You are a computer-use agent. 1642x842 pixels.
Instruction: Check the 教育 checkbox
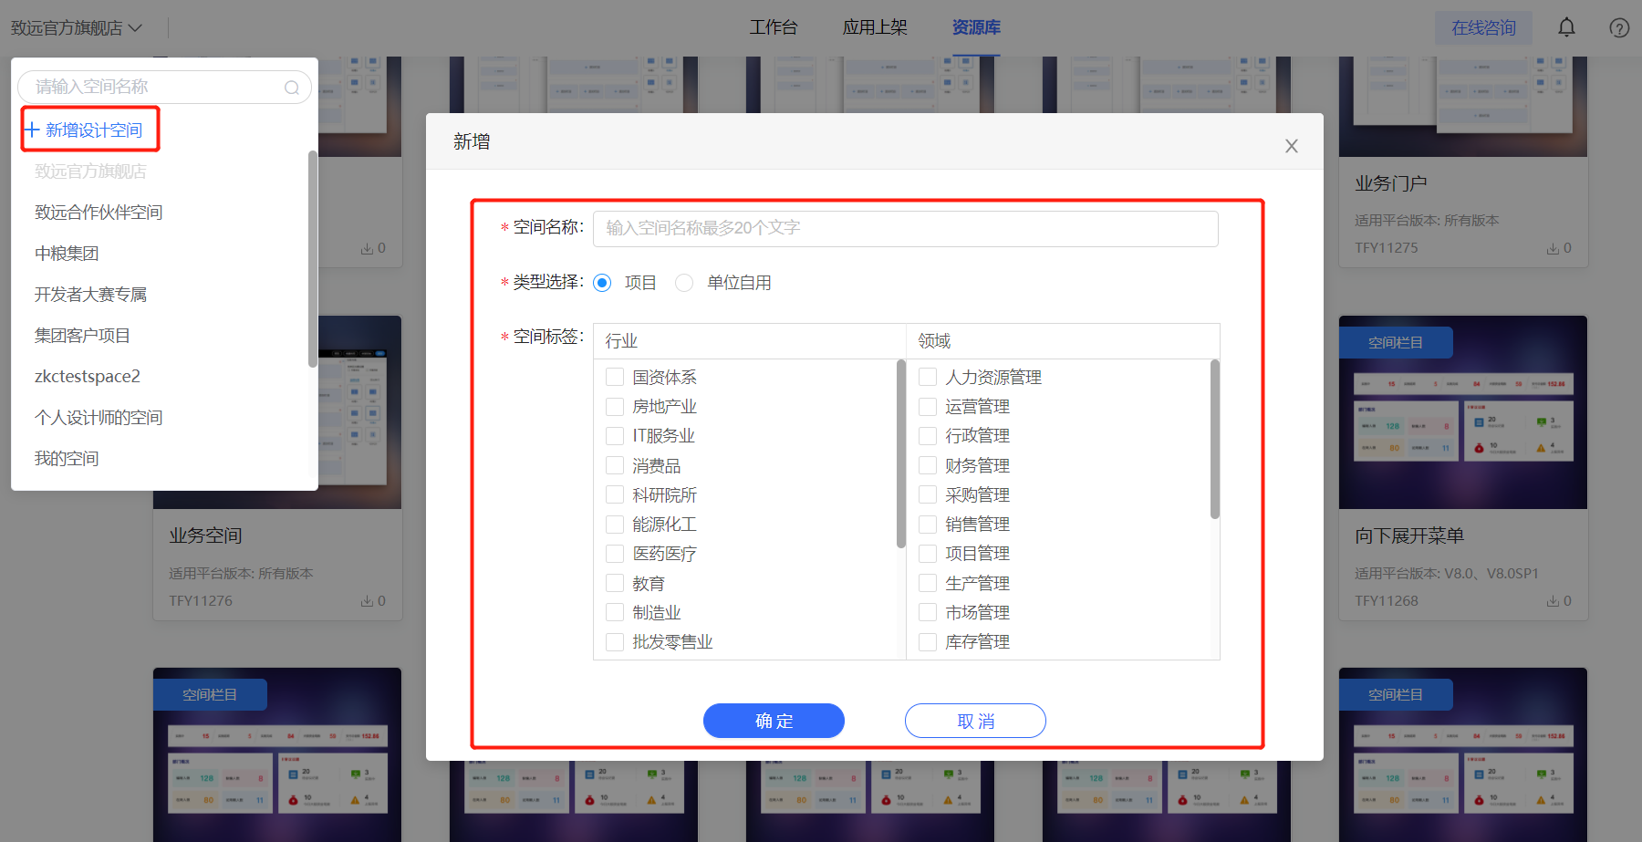coord(615,583)
